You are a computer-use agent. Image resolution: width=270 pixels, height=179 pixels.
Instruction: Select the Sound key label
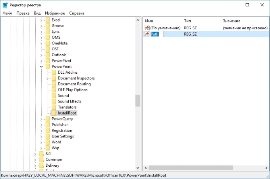64,96
